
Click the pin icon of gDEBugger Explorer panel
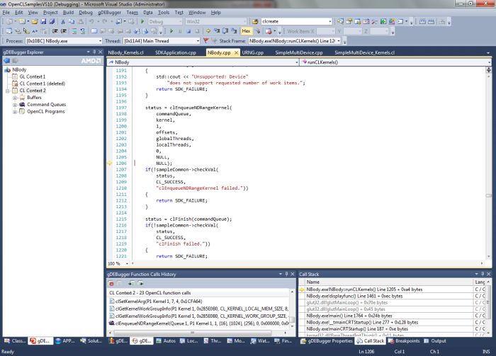pos(94,52)
